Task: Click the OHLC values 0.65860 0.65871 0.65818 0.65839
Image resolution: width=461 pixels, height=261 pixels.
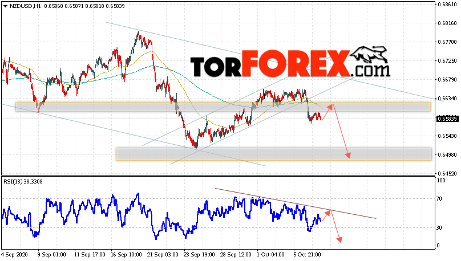Action: pos(84,6)
